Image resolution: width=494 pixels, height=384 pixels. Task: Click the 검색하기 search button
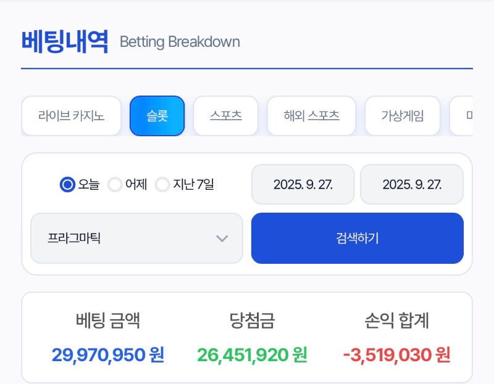[358, 238]
